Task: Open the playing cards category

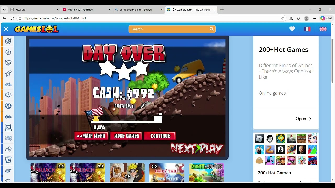Action: tap(8, 160)
